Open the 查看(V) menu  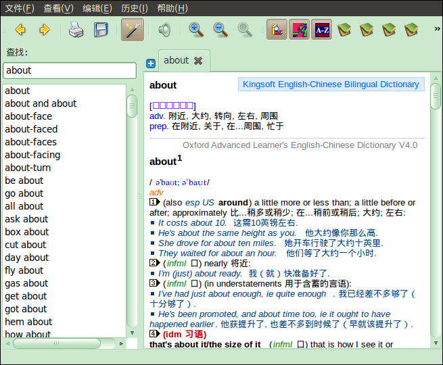[x=58, y=8]
